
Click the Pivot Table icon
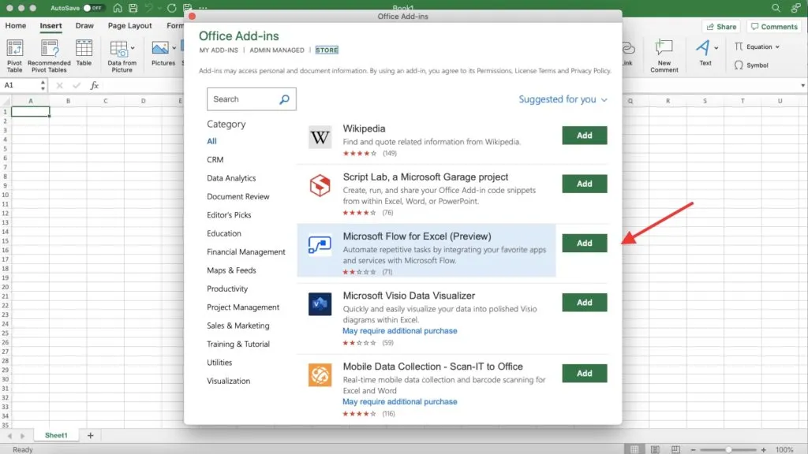[x=14, y=48]
